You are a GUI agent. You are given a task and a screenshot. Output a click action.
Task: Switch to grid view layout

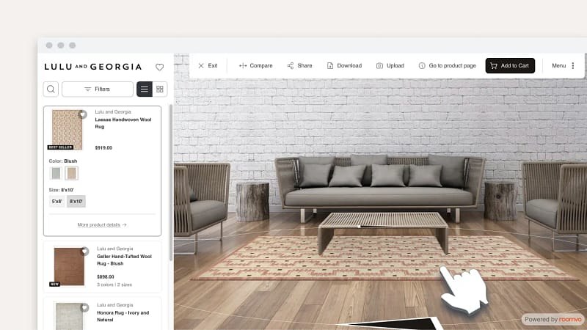[x=160, y=89]
